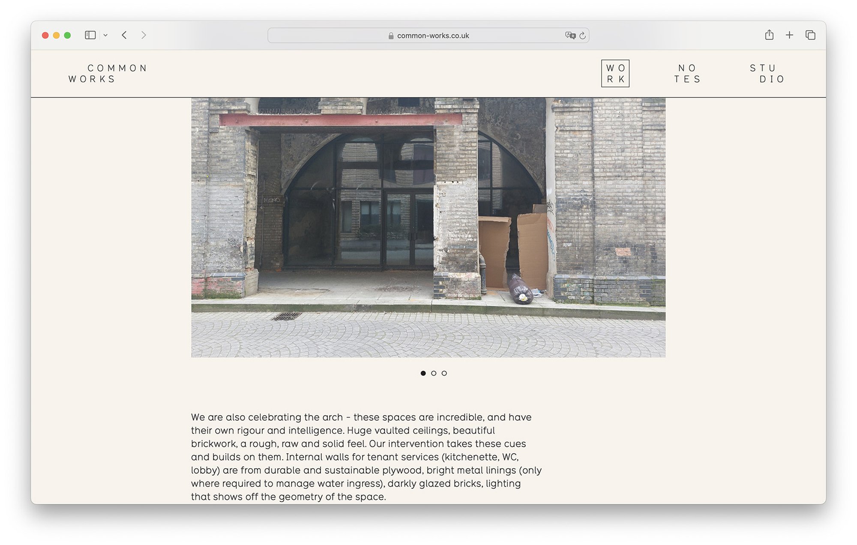The width and height of the screenshot is (857, 545).
Task: Go to the STUDIO navigation item
Action: tap(767, 73)
